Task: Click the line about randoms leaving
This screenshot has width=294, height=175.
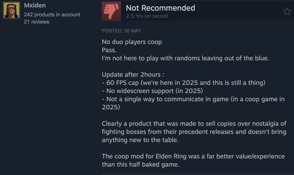Action: pyautogui.click(x=185, y=58)
